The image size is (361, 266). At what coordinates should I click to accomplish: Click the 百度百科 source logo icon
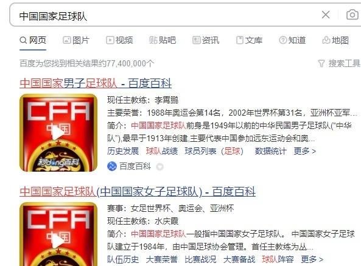pyautogui.click(x=112, y=166)
